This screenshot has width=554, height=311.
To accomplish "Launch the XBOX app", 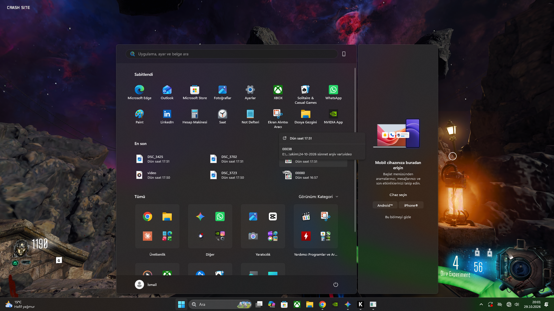I will [x=278, y=93].
